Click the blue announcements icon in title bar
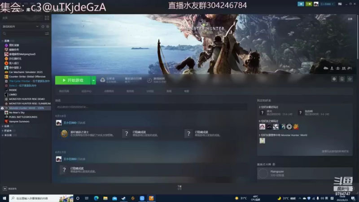Screen dimensions: 359x202 point(301,4)
